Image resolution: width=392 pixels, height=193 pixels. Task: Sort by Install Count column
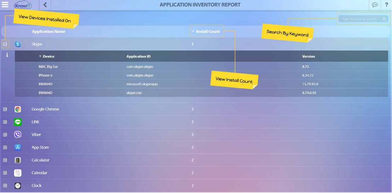(x=206, y=31)
